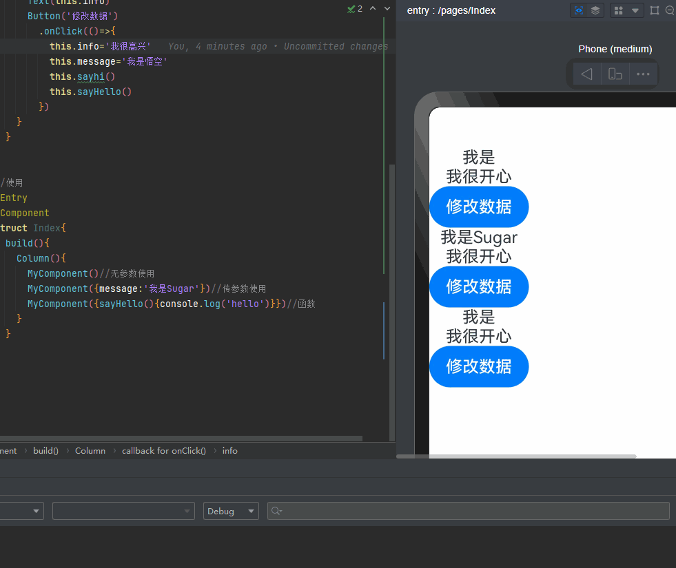The height and width of the screenshot is (568, 676).
Task: Place cursor on this.info='我很高兴' line
Action: (100, 47)
